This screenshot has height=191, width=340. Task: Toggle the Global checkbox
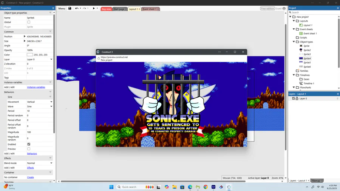[x=29, y=22]
